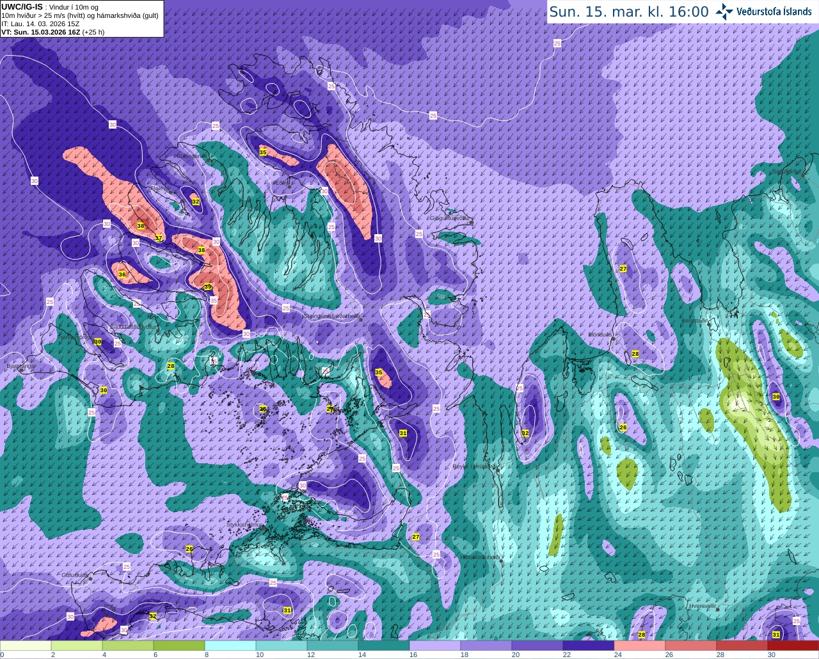Image resolution: width=819 pixels, height=659 pixels.
Task: Click the yellow 28 gust label beside Blönduós
Action: [635, 354]
